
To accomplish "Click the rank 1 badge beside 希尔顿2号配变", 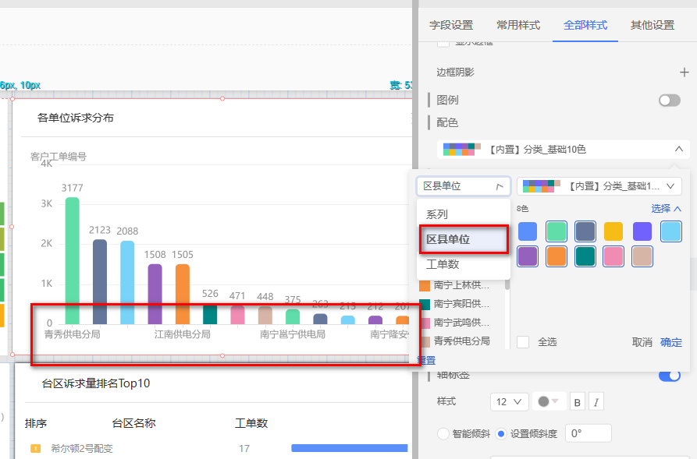I will (x=35, y=448).
